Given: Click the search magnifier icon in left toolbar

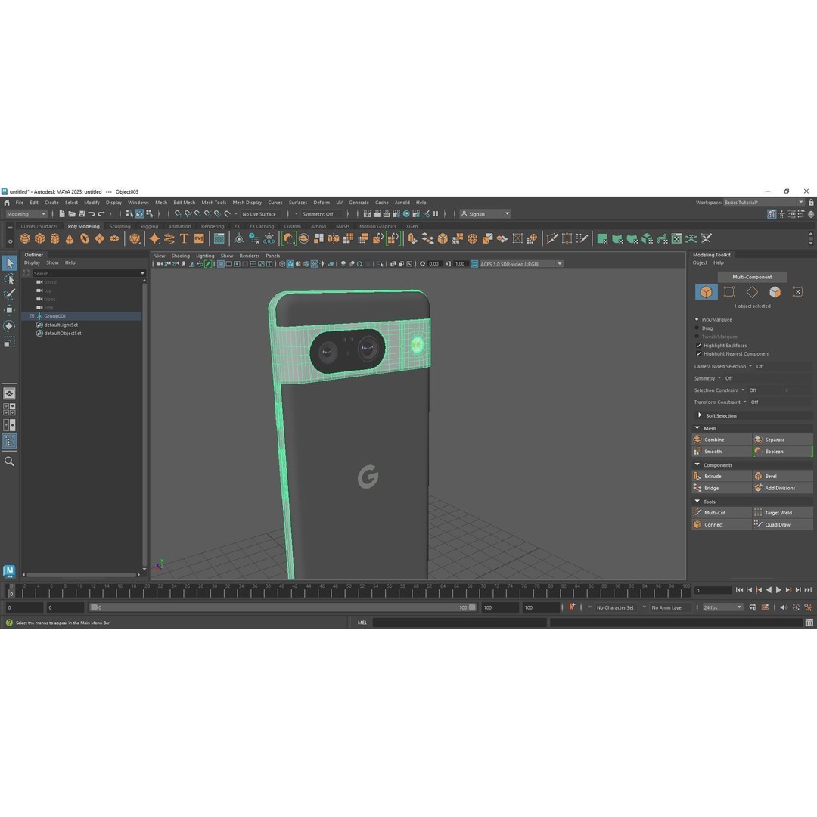Looking at the screenshot, I should click(9, 461).
